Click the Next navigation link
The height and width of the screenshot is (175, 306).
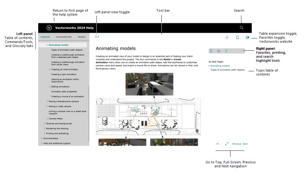[245, 144]
